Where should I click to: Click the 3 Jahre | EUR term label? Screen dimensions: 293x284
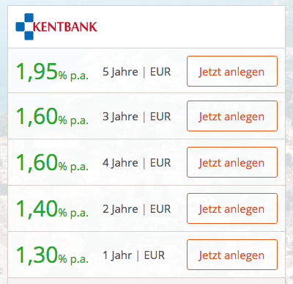coord(136,117)
